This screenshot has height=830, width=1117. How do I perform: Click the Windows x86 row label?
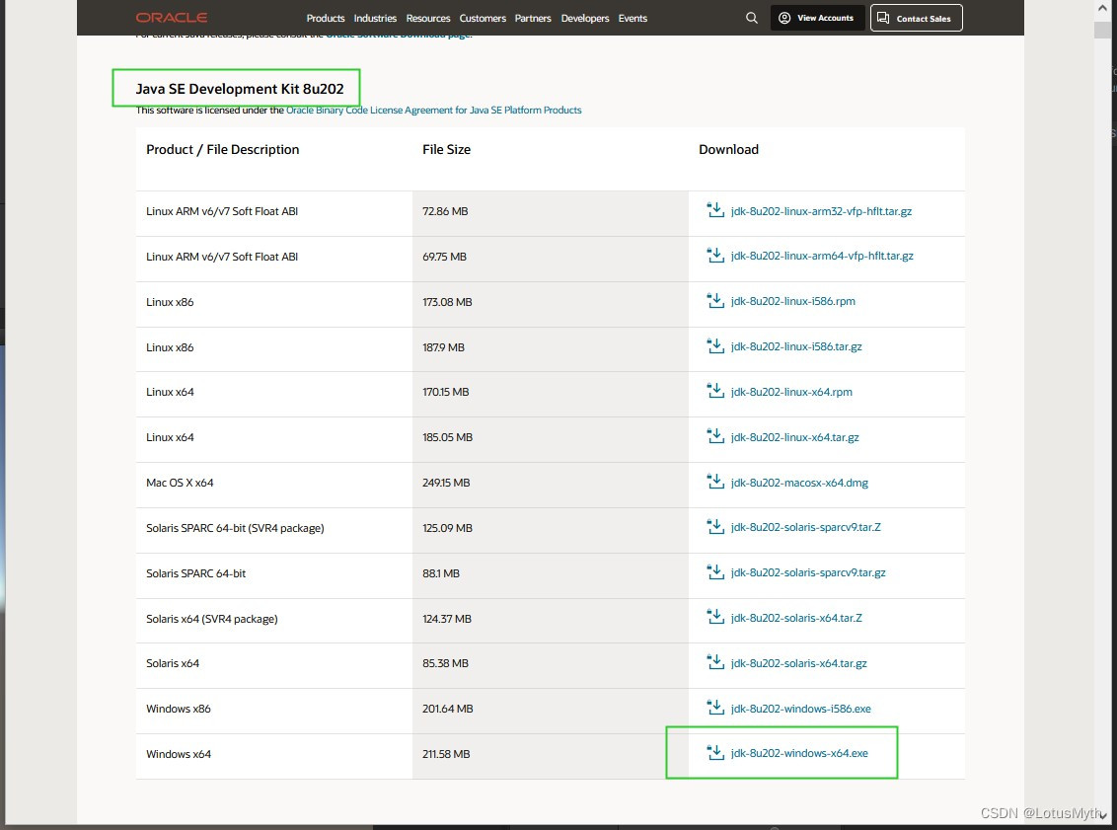[178, 709]
